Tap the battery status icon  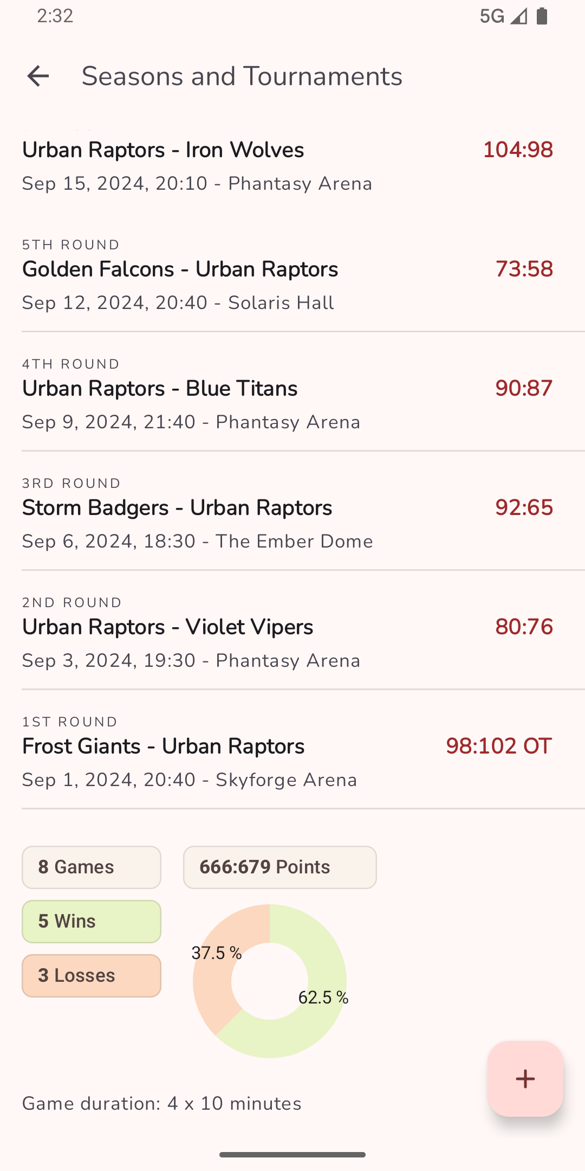(x=542, y=16)
